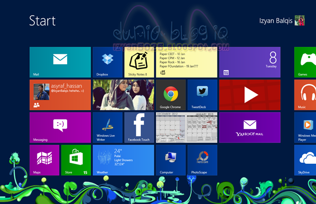This screenshot has width=316, height=204.
Task: Open the Computer tile
Action: [x=171, y=160]
